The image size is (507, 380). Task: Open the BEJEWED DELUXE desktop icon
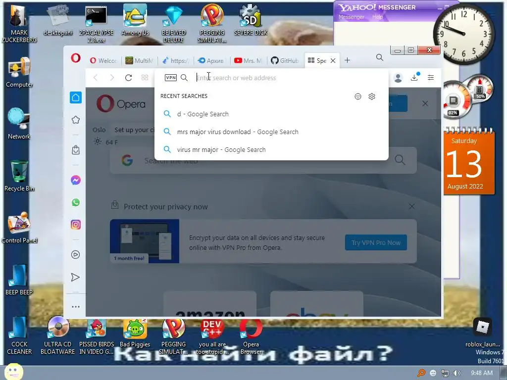[x=174, y=23]
